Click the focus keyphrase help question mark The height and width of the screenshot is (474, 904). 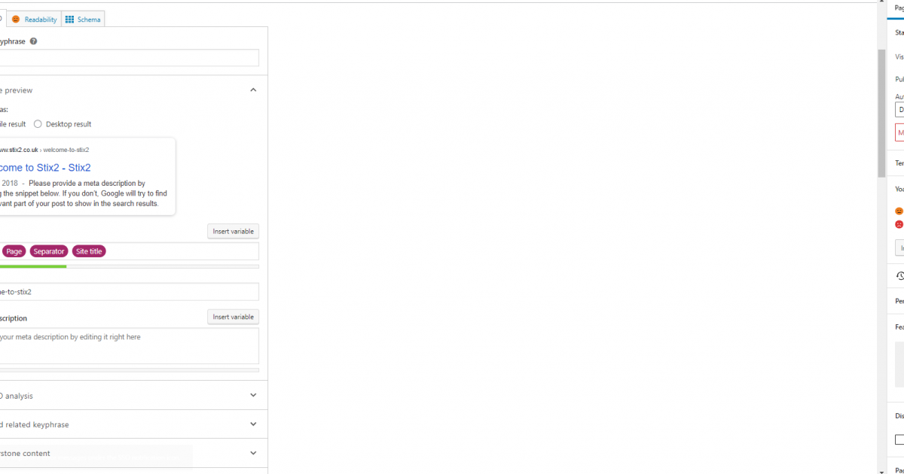tap(34, 41)
